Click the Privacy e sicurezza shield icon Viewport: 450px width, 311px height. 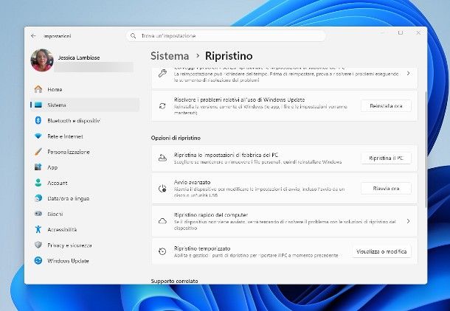[x=38, y=245]
